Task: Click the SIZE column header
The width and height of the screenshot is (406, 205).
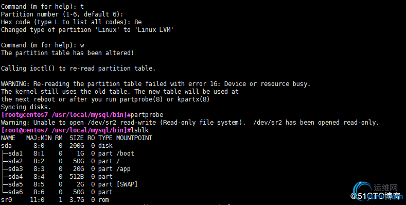Action: click(x=77, y=138)
